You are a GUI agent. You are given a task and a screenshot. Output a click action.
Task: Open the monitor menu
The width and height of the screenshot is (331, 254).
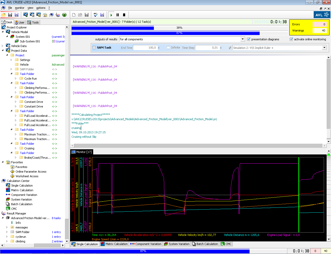(x=20, y=8)
